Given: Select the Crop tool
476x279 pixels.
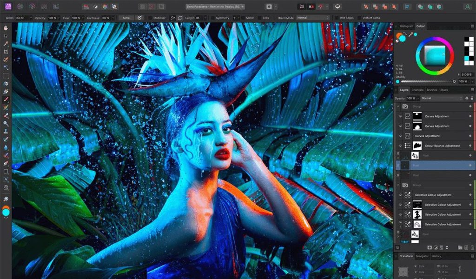Looking at the screenshot, I should pos(6,52).
